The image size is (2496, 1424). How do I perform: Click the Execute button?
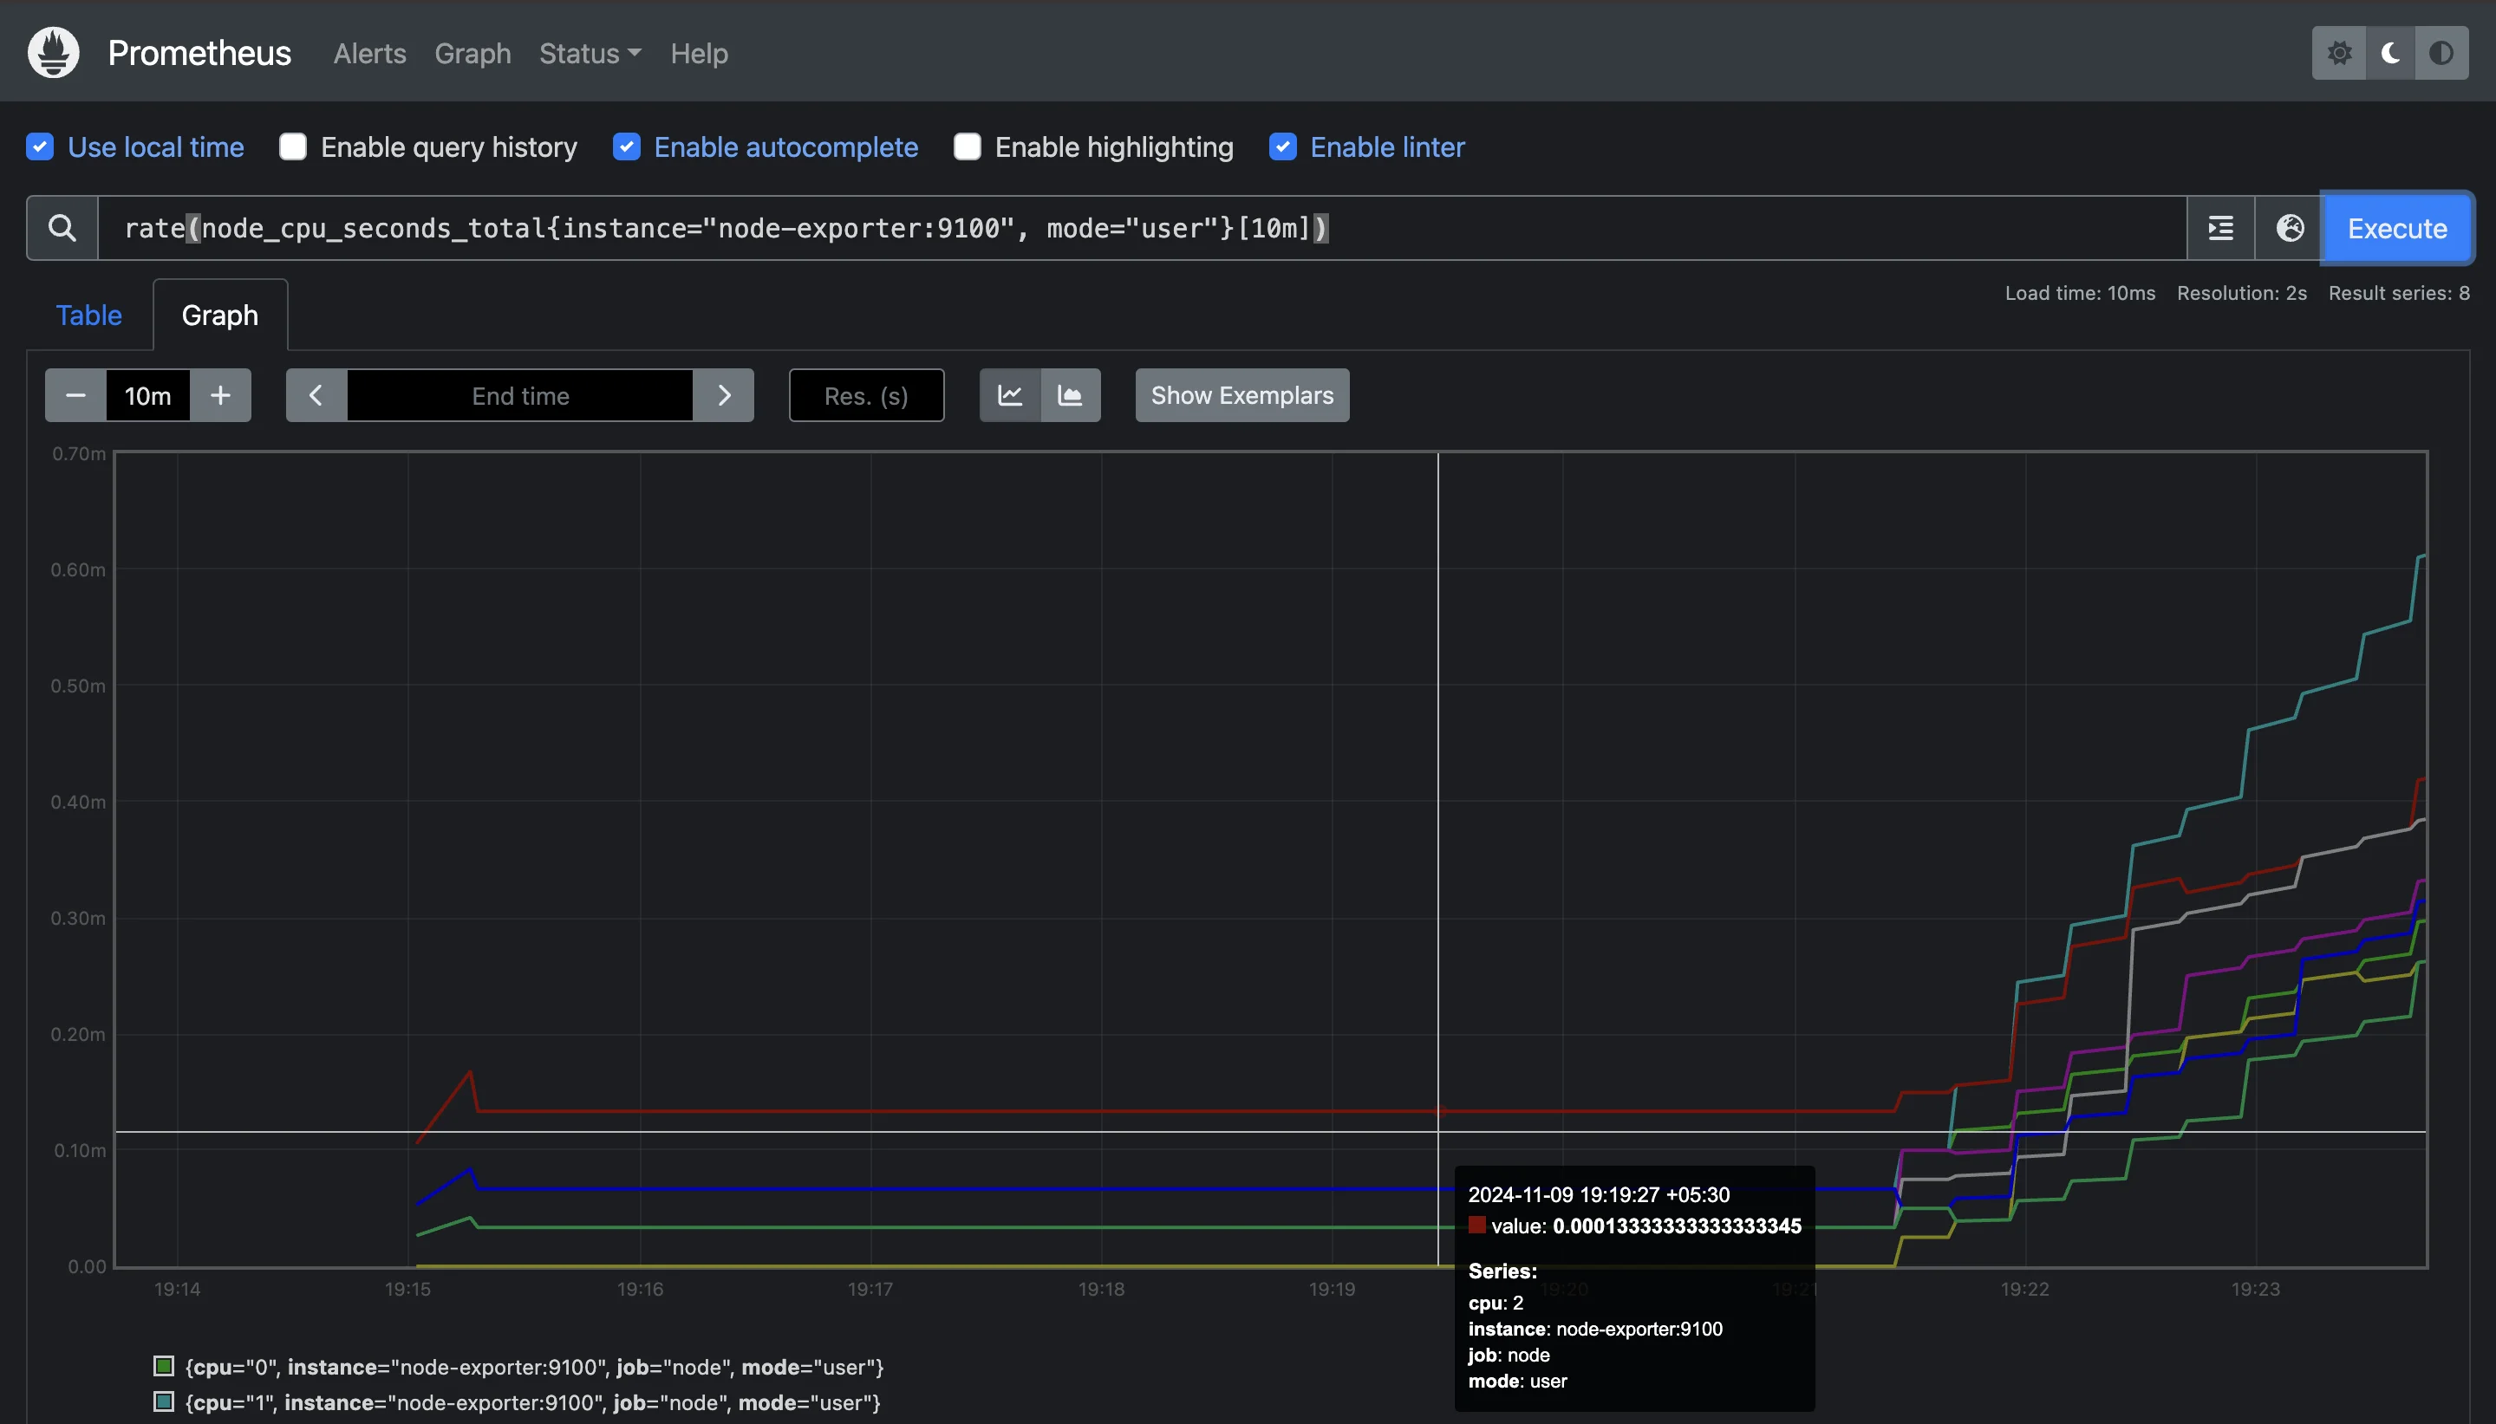(x=2397, y=228)
